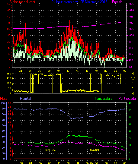The width and height of the screenshot is (138, 164).
Task: Click the 45 wind speed axis value
Action: (x=9, y=10)
